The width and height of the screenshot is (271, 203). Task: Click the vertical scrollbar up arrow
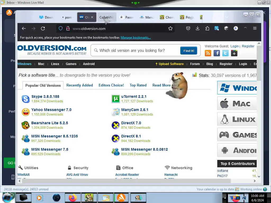[x=259, y=44]
